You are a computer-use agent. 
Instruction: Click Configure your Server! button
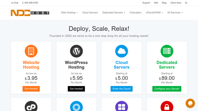point(167,89)
